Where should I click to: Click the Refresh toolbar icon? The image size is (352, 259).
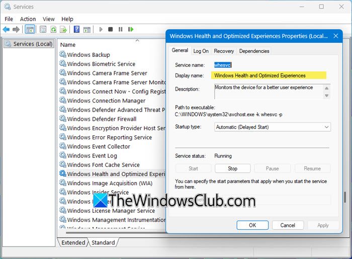pos(53,29)
